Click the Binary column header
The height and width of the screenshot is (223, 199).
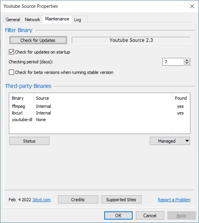(x=22, y=98)
